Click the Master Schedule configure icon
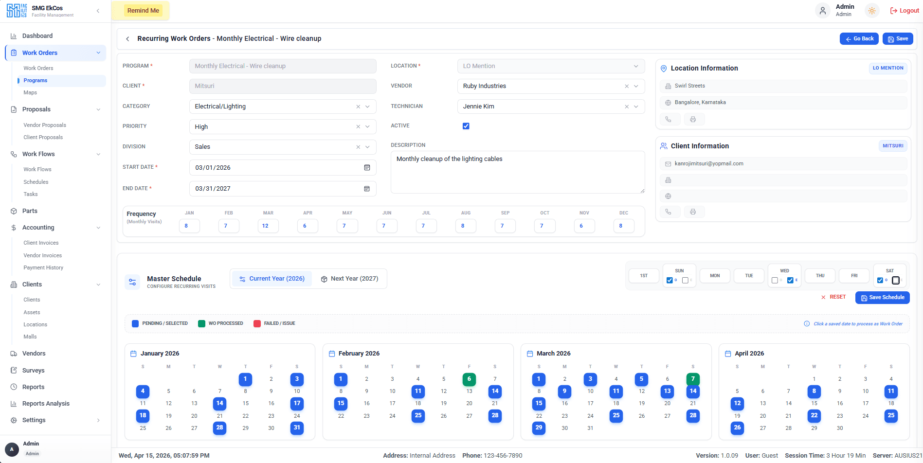The image size is (923, 463). pos(132,282)
